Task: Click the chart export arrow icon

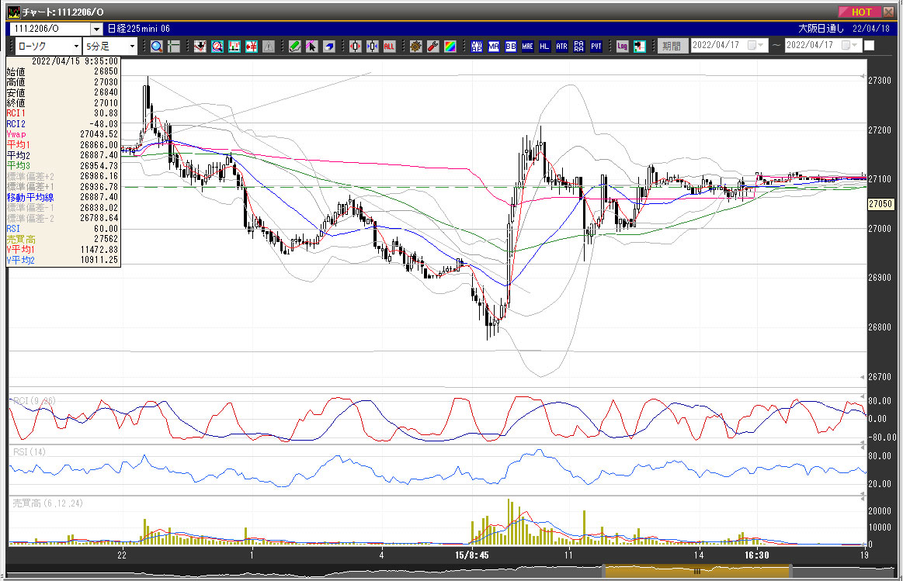Action: coord(639,47)
